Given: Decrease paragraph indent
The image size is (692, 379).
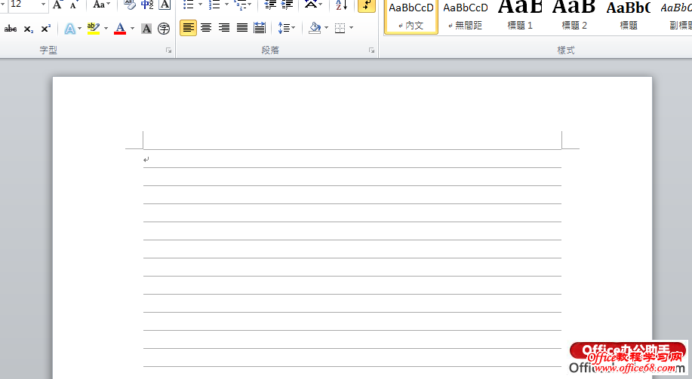Looking at the screenshot, I should click(x=270, y=5).
